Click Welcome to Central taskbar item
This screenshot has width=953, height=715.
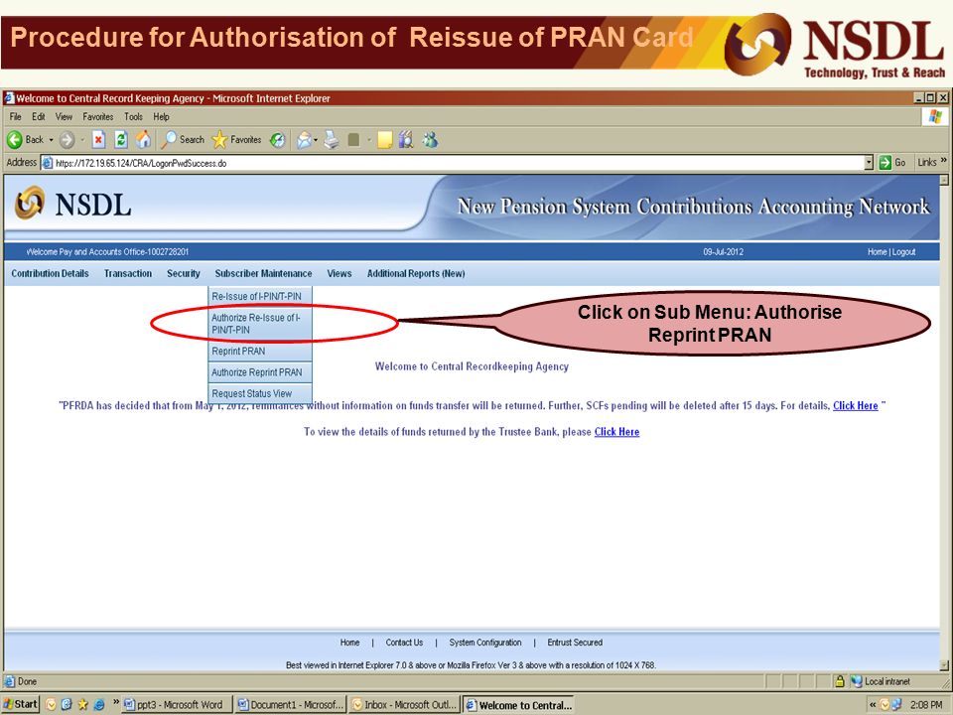point(519,705)
